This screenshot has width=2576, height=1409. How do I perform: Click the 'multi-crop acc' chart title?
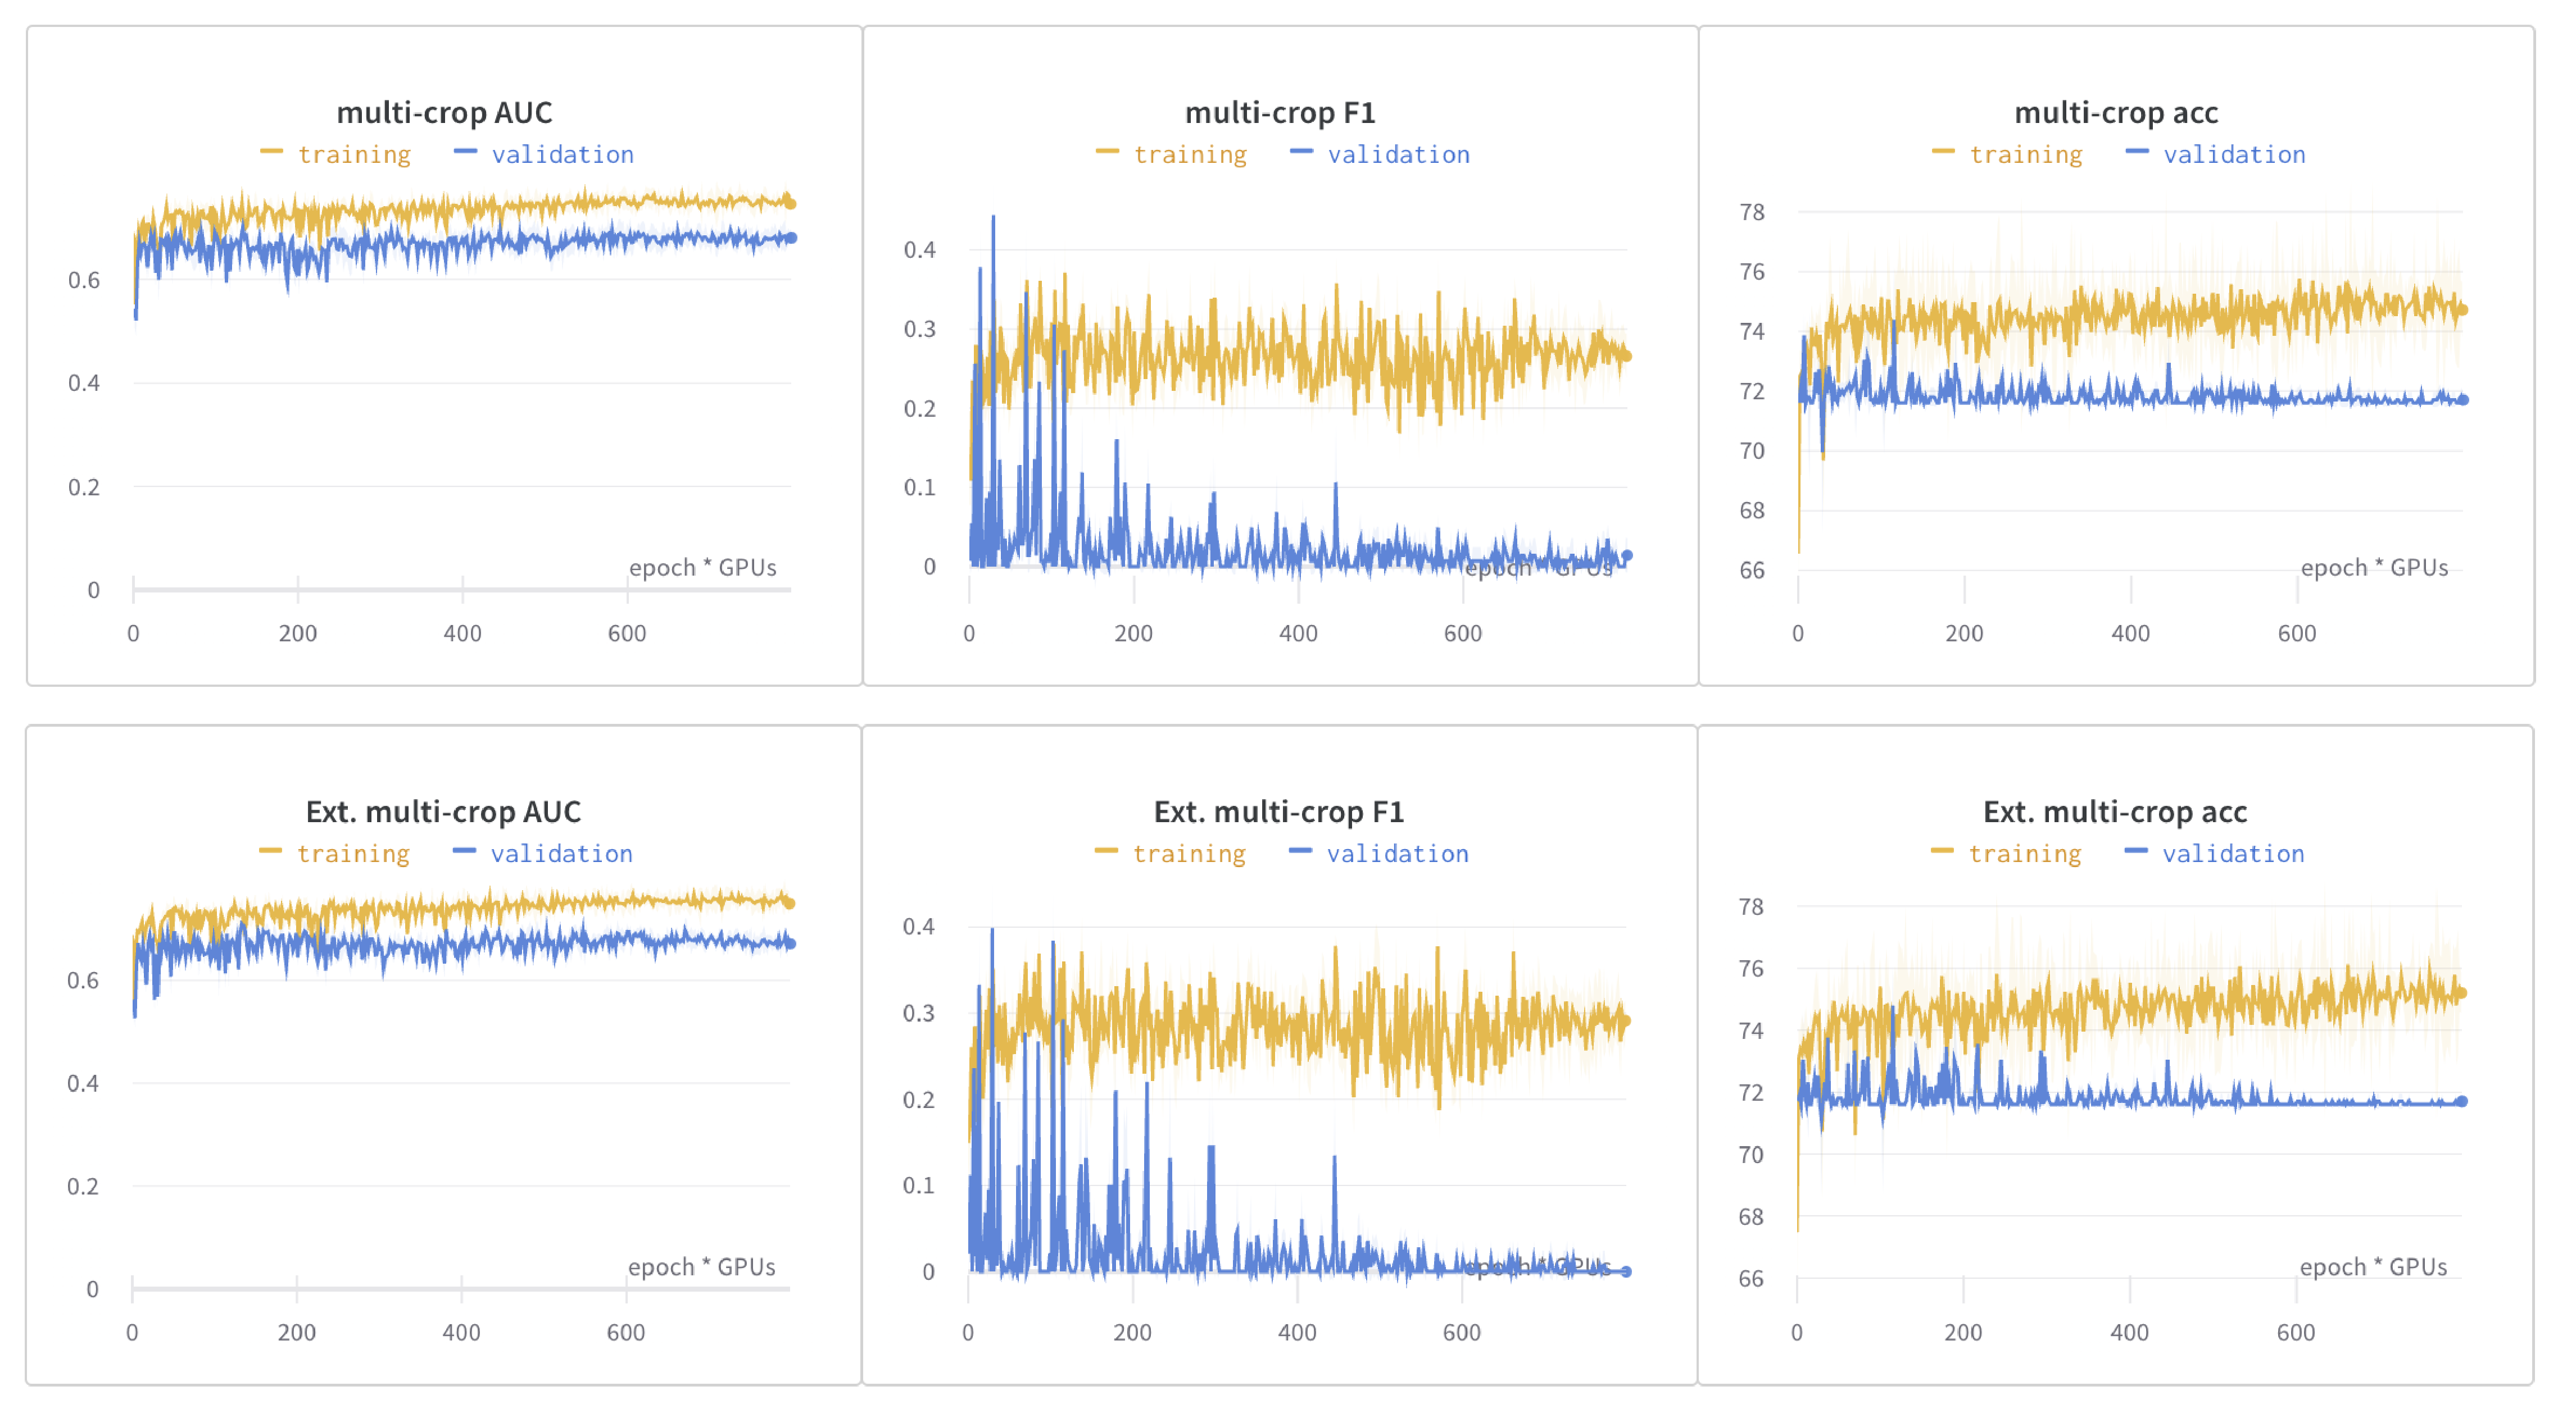point(2116,112)
